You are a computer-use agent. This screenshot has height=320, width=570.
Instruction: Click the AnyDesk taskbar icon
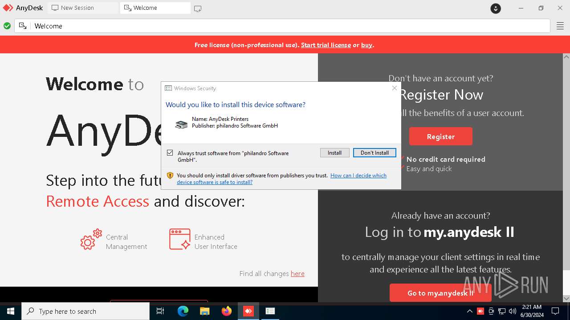click(248, 311)
